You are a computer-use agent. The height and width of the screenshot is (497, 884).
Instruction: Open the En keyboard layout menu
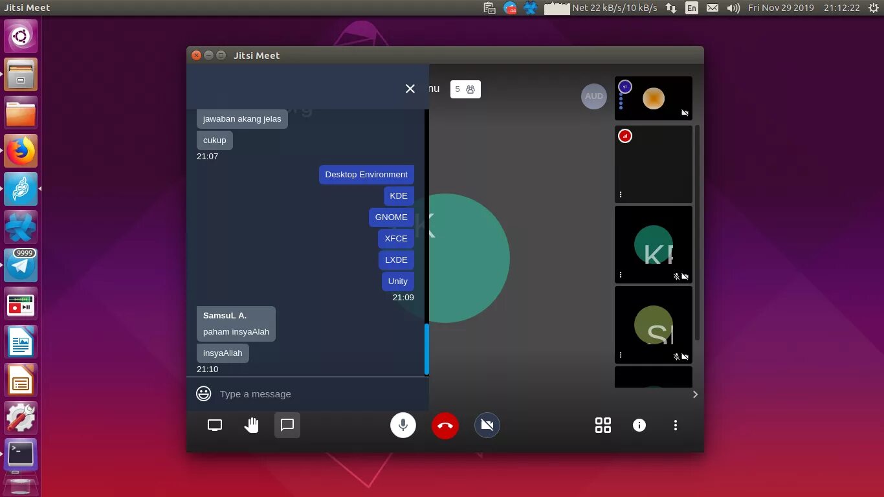click(691, 7)
